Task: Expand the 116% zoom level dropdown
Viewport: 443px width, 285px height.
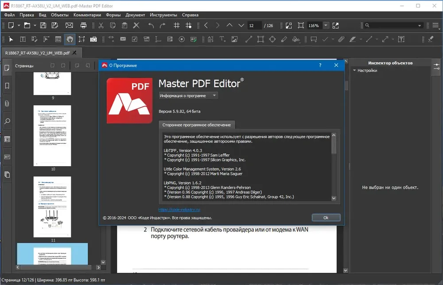Action: pos(326,25)
